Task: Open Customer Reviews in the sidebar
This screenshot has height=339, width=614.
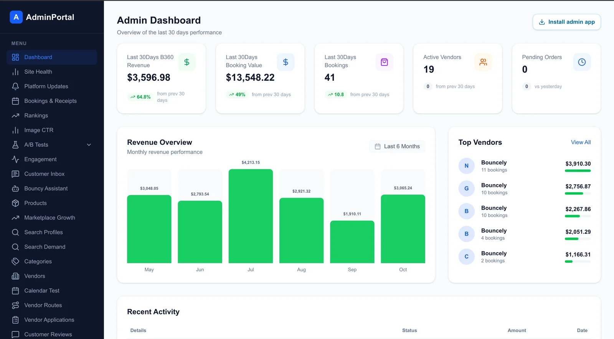Action: 52,334
